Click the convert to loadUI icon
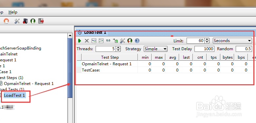256x123 pixels. click(x=130, y=41)
